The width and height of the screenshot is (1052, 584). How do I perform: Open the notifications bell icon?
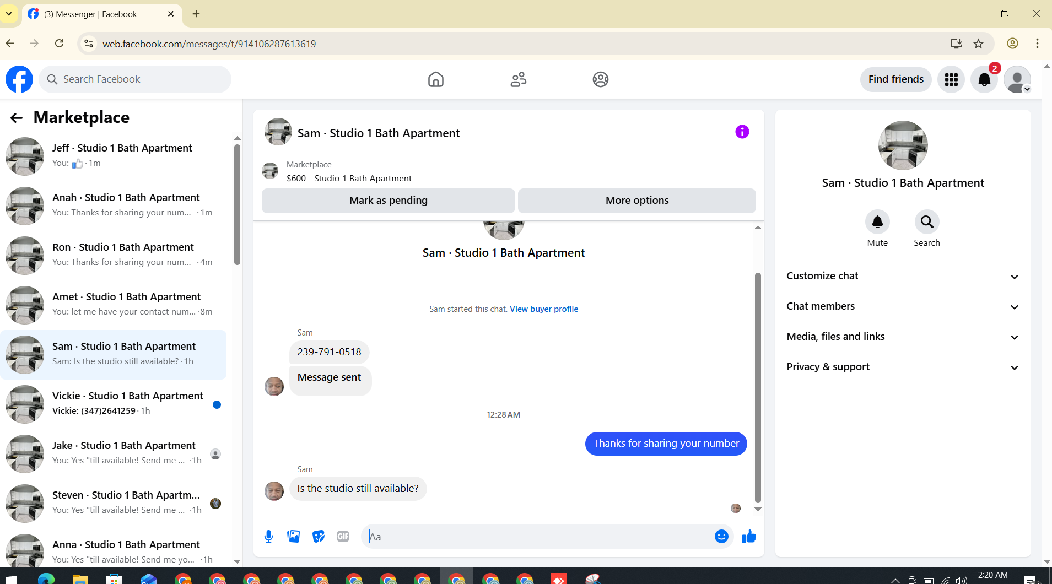(984, 79)
